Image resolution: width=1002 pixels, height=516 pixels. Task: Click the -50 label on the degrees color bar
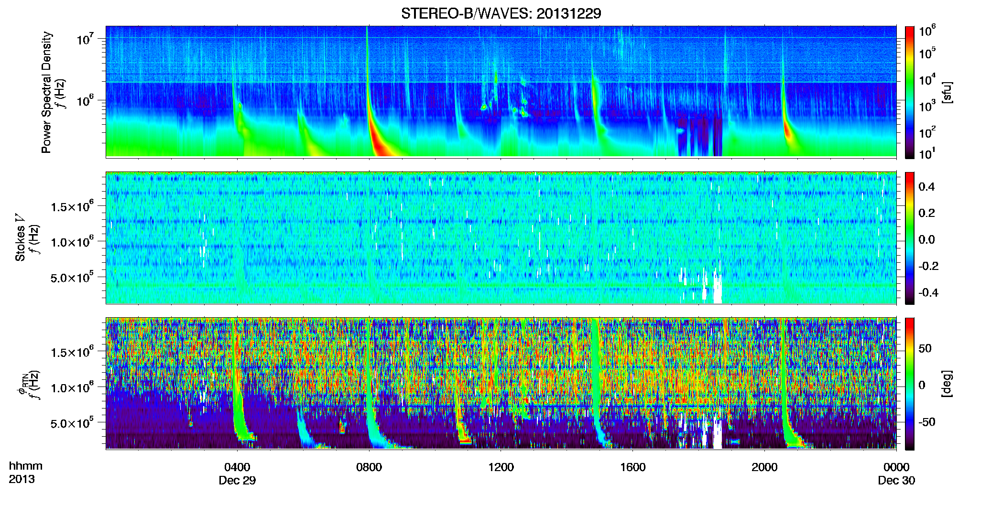coord(927,422)
